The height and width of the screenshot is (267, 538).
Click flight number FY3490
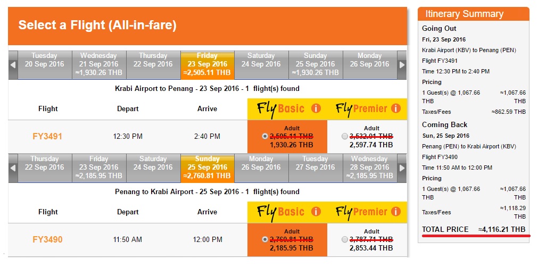pos(48,240)
